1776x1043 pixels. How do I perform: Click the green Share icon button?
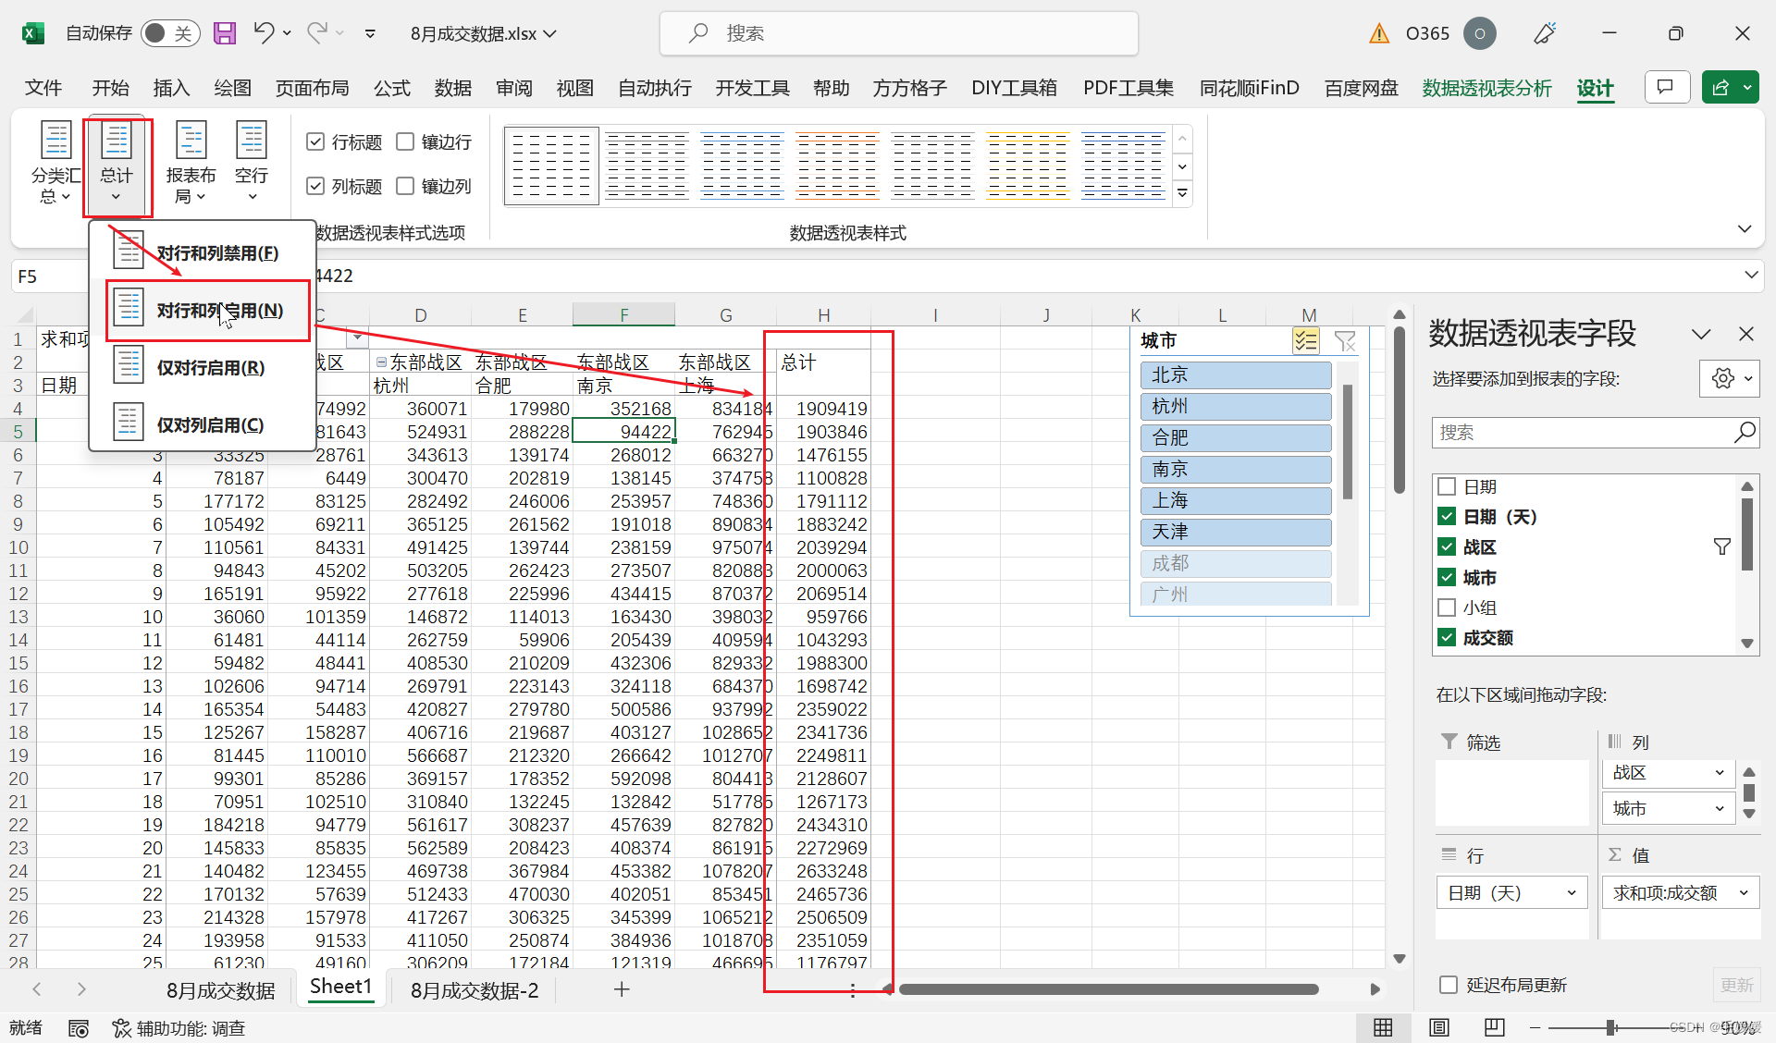tap(1721, 88)
